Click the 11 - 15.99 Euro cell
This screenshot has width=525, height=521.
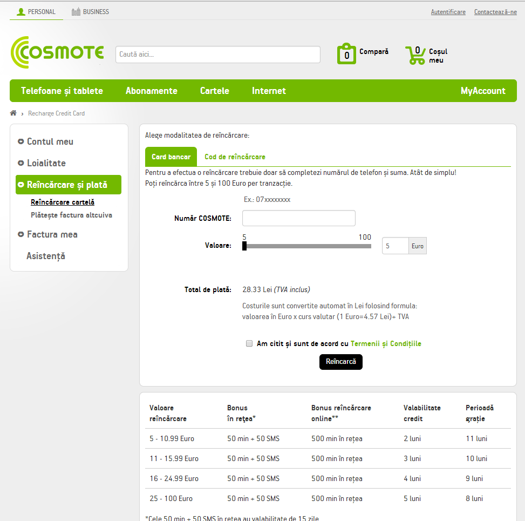tap(174, 459)
